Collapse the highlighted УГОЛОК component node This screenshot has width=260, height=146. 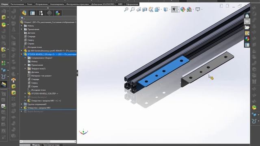click(22, 54)
